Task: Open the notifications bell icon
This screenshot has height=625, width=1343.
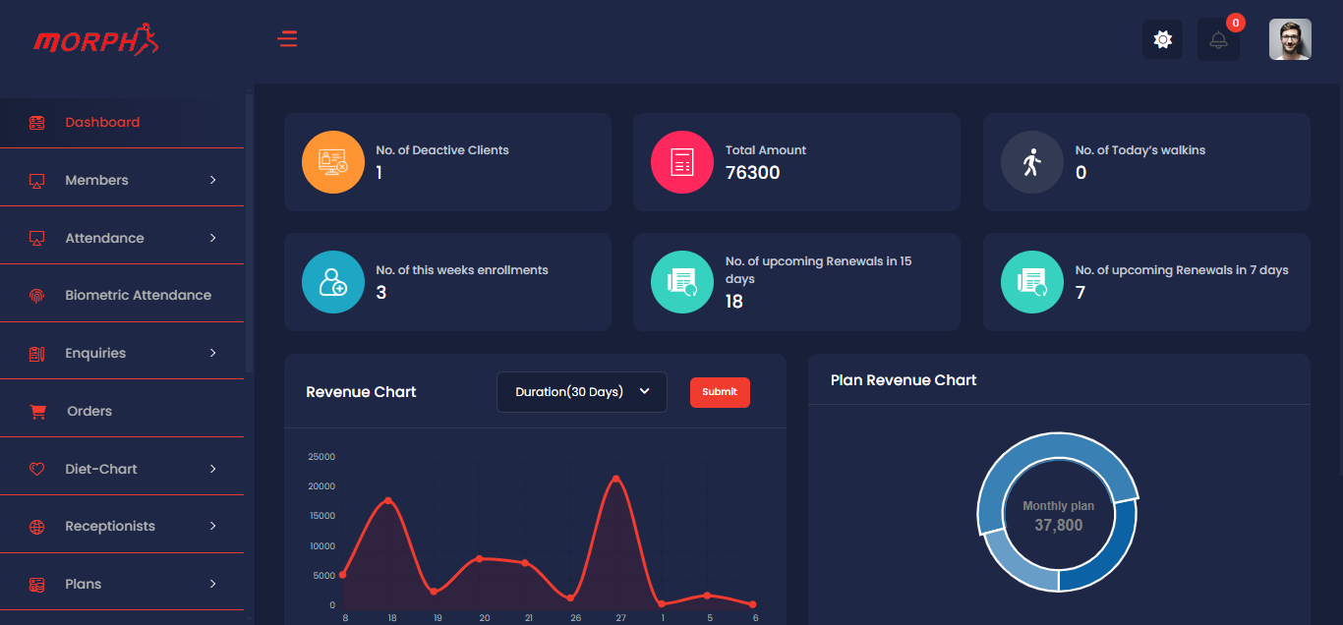Action: pyautogui.click(x=1218, y=39)
